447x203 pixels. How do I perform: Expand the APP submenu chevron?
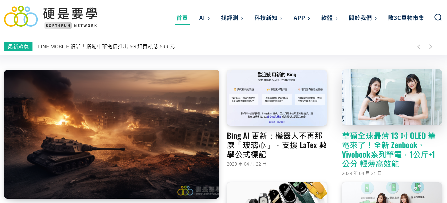tap(309, 18)
